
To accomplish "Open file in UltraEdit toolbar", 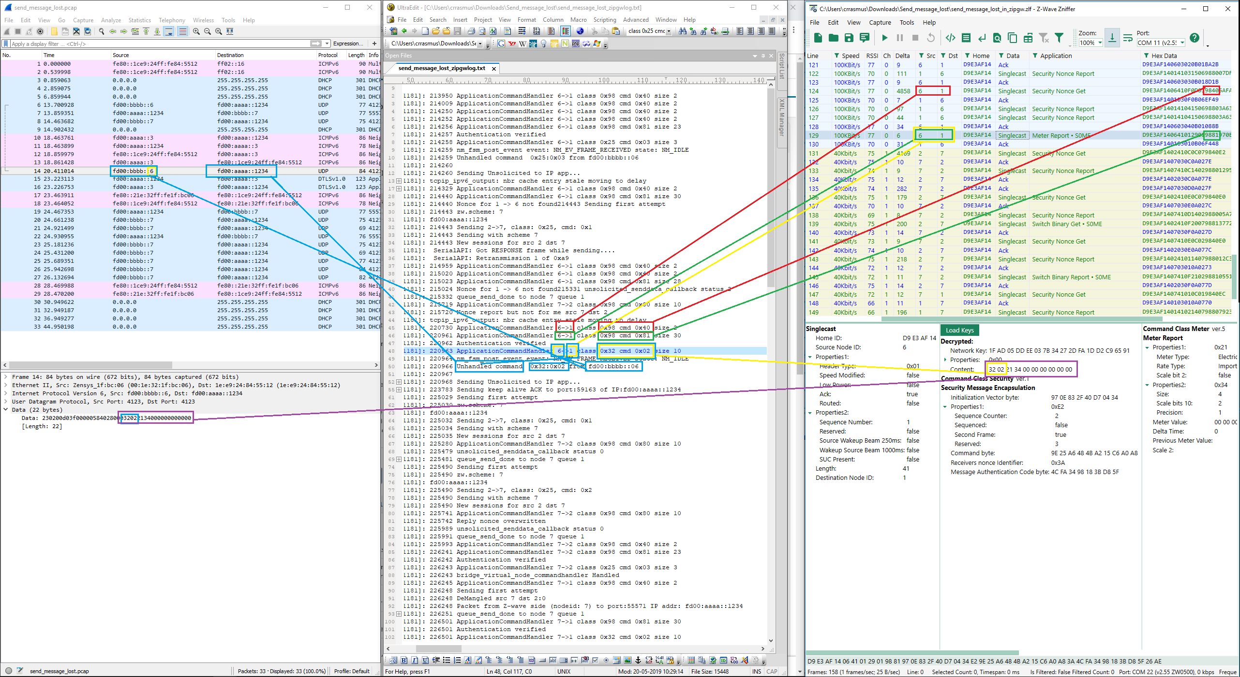I will point(435,31).
